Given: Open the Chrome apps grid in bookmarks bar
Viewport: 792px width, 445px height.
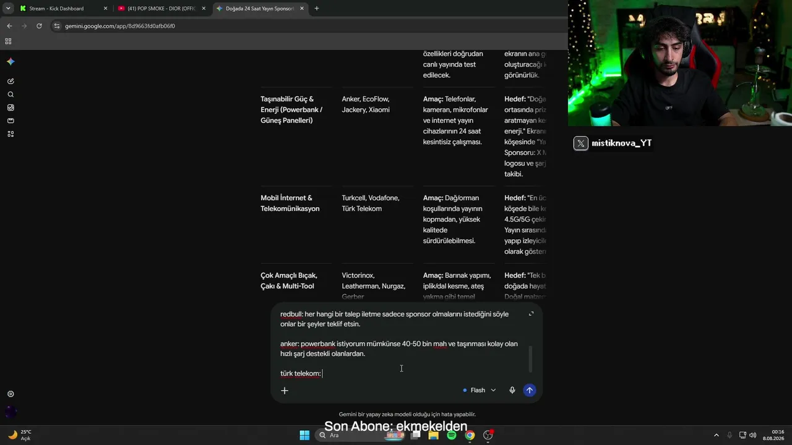Looking at the screenshot, I should 8,41.
